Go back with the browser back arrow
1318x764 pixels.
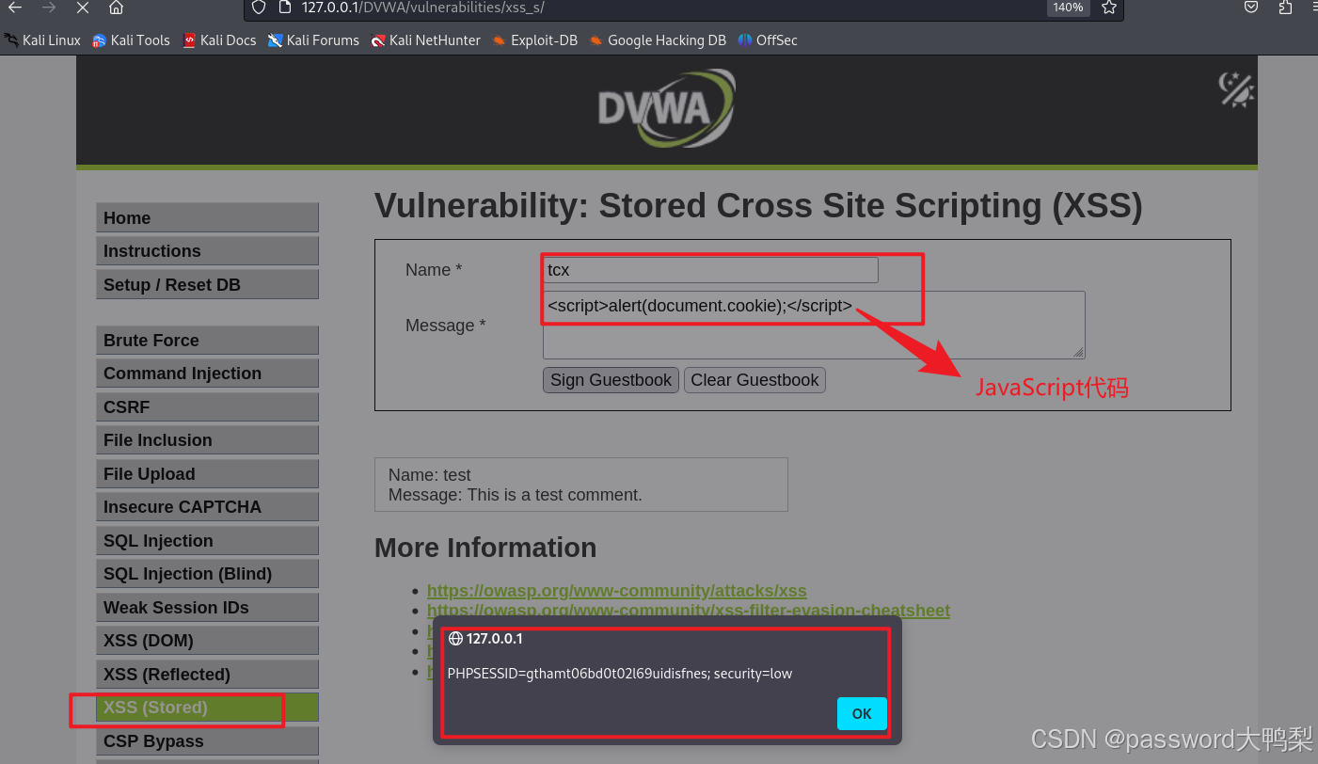tap(15, 8)
